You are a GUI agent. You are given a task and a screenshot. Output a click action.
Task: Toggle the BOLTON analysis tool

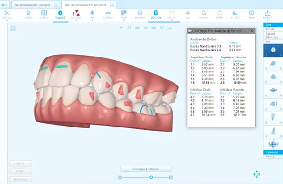(x=156, y=14)
